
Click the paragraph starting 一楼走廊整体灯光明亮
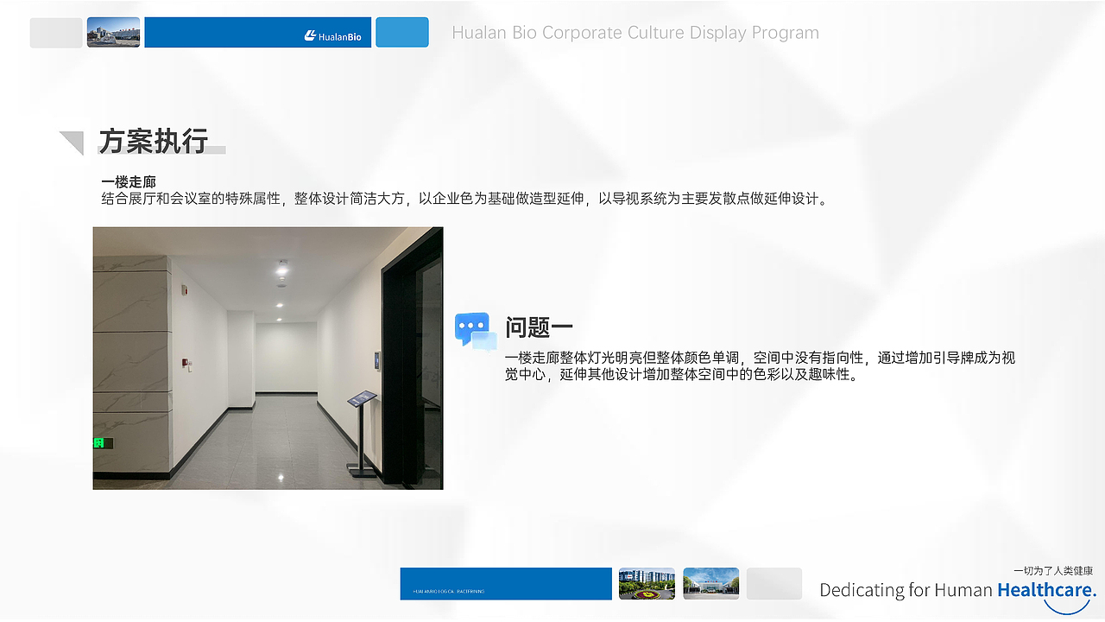coord(760,366)
